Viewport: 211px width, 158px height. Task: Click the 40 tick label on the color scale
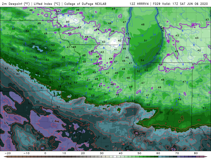pyautogui.click(x=121, y=153)
